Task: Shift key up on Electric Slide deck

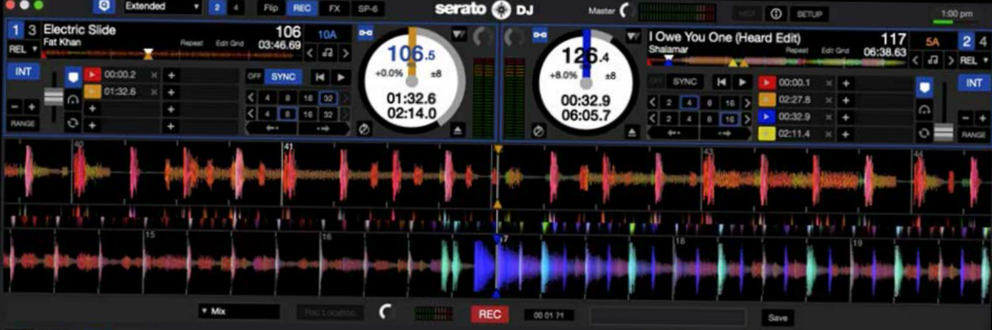Action: (344, 53)
